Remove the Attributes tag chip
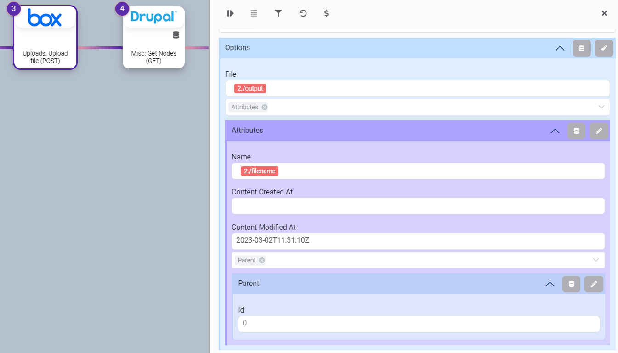 [265, 107]
